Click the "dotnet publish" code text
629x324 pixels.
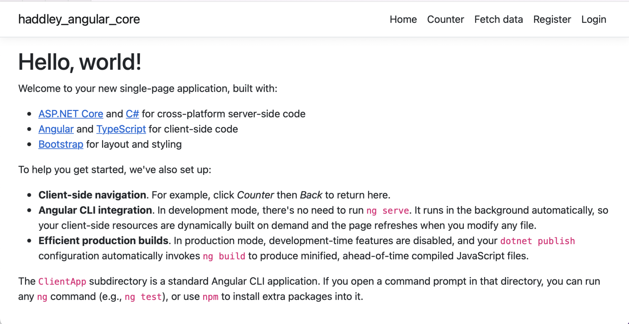(x=537, y=241)
